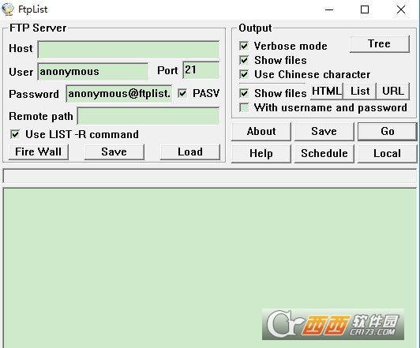This screenshot has width=420, height=348.
Task: Select the Port field showing 21
Action: (201, 70)
